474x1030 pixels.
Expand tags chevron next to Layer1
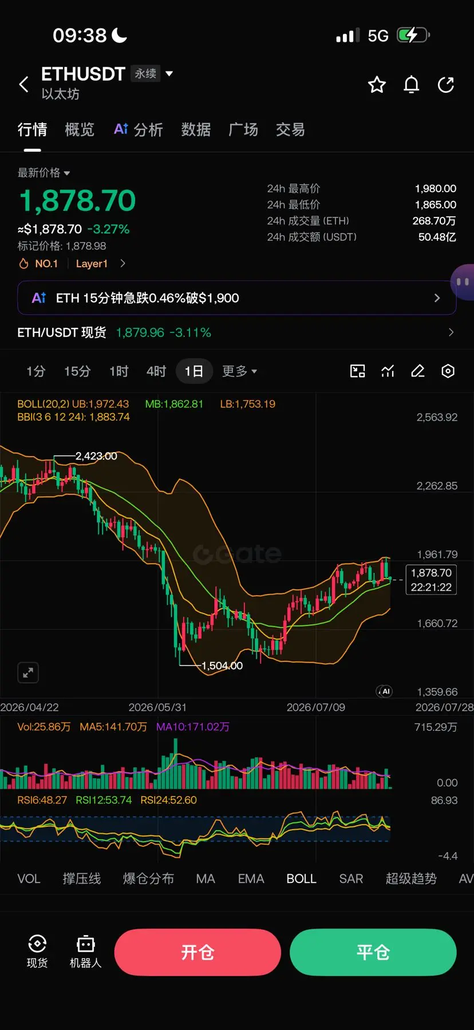click(x=123, y=264)
